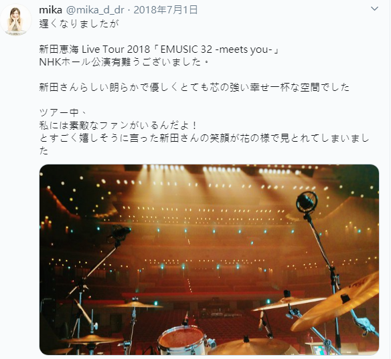
Task: Open mika's round profile avatar
Action: [15, 19]
